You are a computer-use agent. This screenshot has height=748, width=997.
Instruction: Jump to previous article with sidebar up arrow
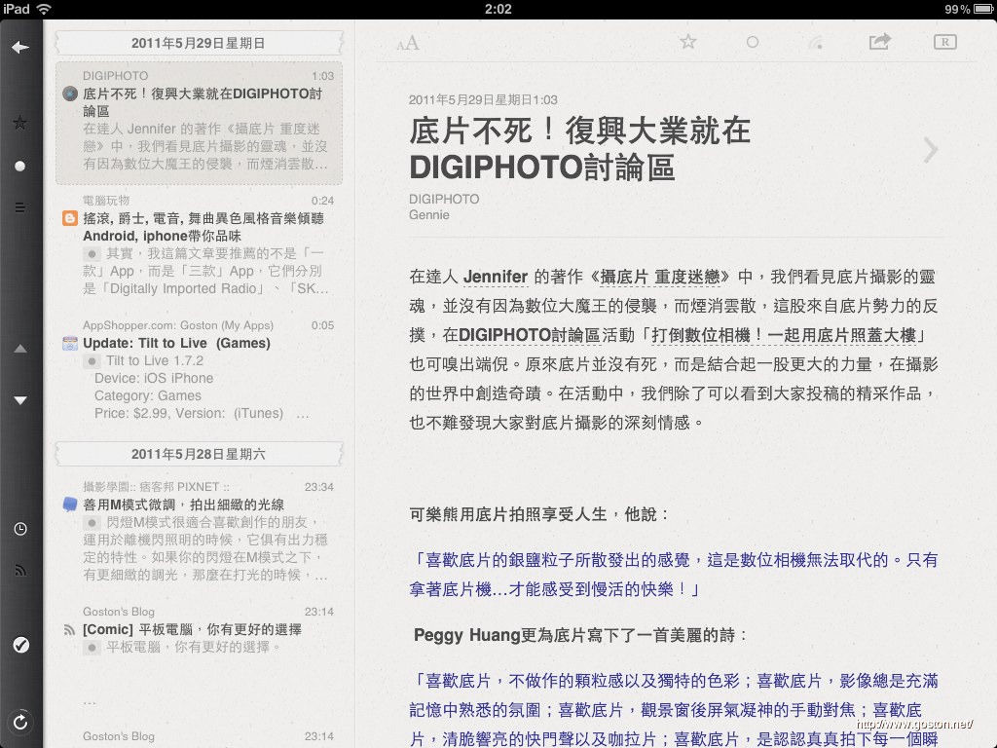click(20, 349)
